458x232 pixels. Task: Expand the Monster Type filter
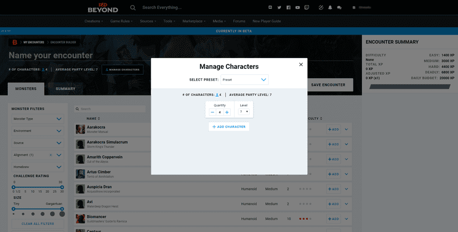click(37, 119)
